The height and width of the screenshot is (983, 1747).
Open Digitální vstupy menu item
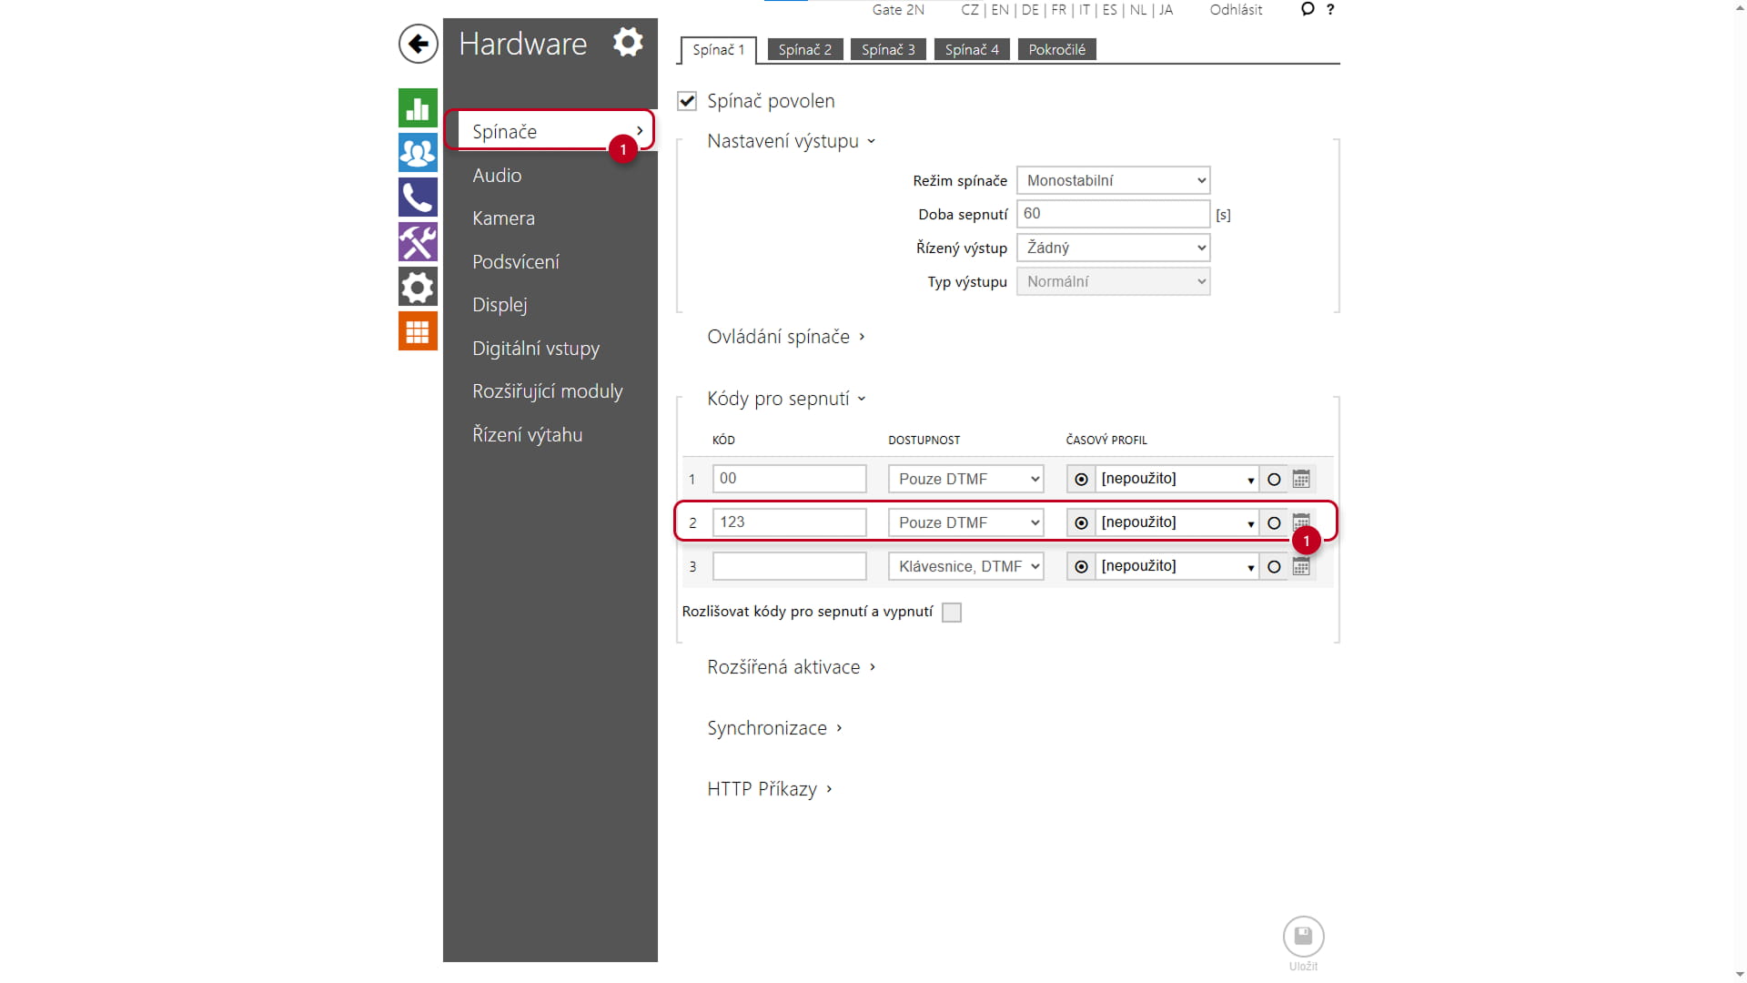click(536, 349)
